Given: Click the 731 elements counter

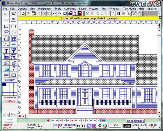Looking at the screenshot, I should (x=9, y=98).
